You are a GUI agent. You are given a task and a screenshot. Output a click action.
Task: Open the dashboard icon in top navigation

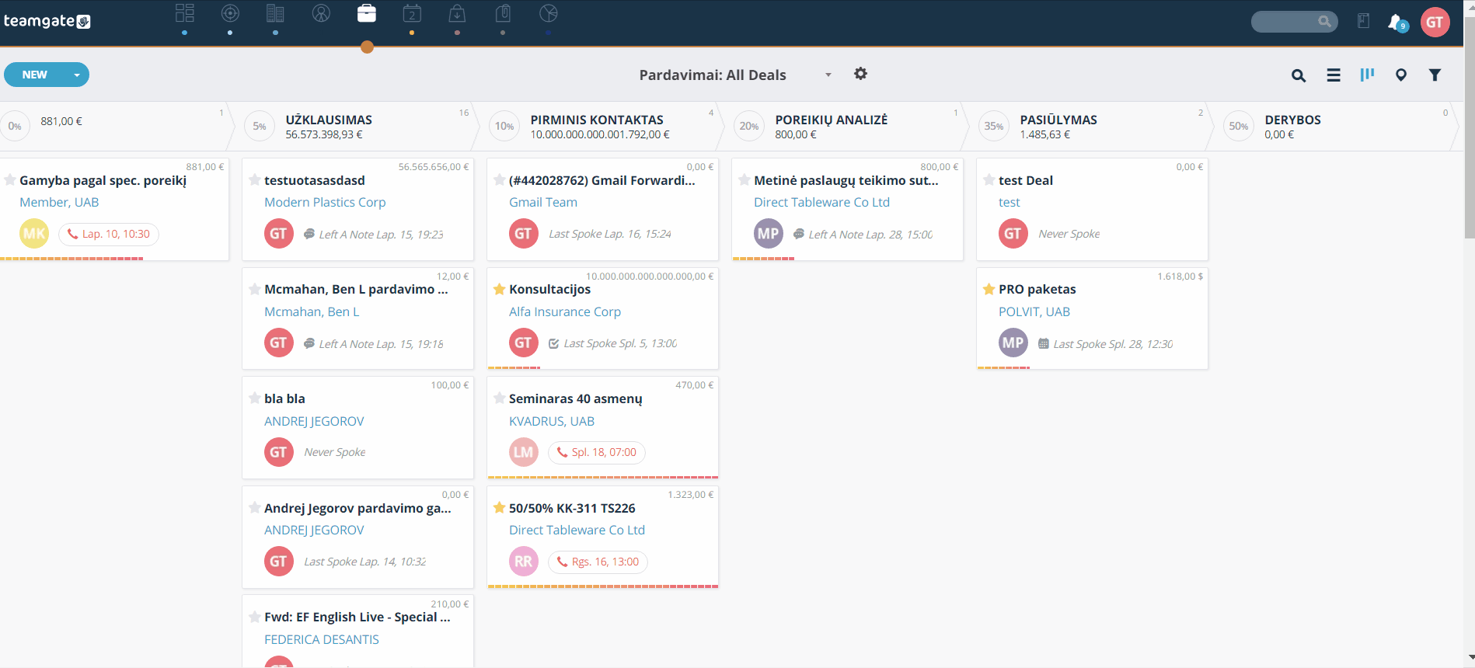[x=184, y=13]
